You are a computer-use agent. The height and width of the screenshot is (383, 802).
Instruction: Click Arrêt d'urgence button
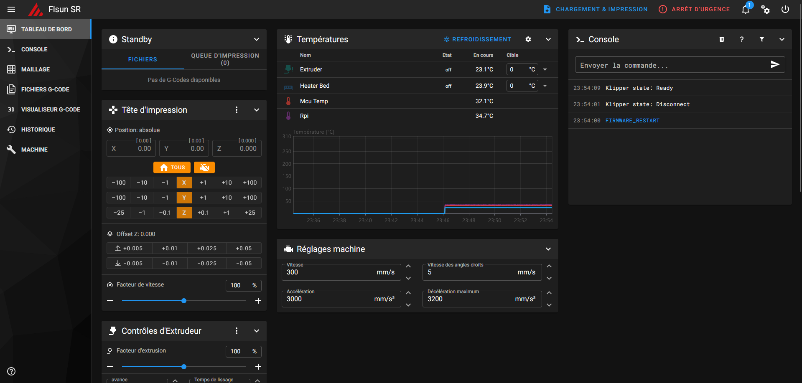(x=694, y=9)
